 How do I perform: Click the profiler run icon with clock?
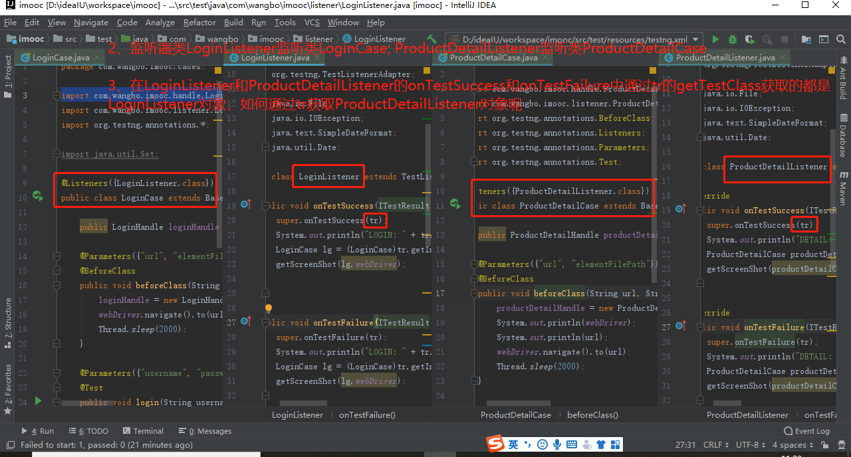click(x=767, y=40)
